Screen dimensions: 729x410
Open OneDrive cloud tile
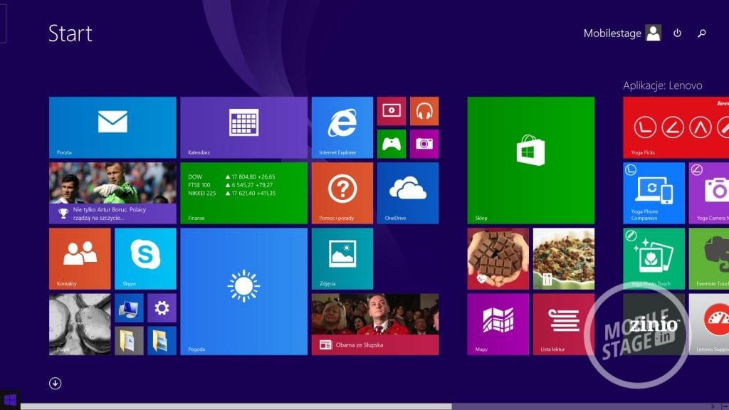(x=407, y=192)
